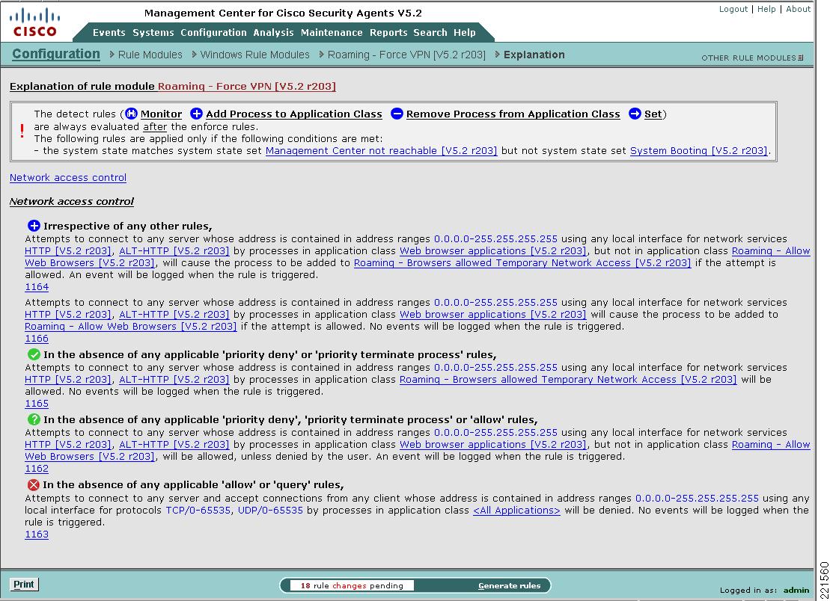Image resolution: width=830 pixels, height=601 pixels.
Task: Click Add Process to Application Class link
Action: (x=294, y=114)
